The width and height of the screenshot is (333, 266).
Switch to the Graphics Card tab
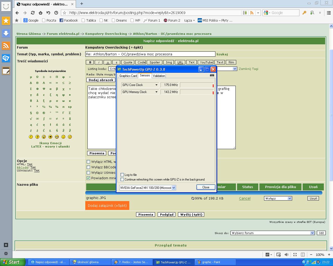coord(128,76)
